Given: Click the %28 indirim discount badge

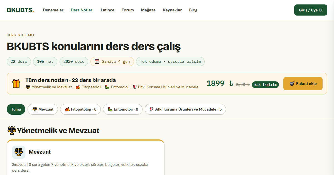Looking at the screenshot, I should (265, 85).
